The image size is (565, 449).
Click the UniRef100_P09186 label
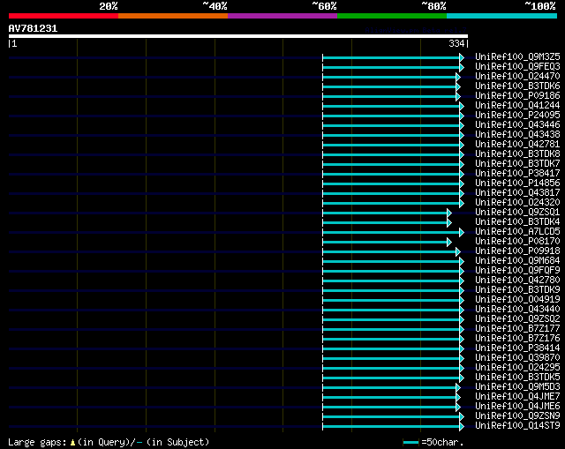pos(517,96)
